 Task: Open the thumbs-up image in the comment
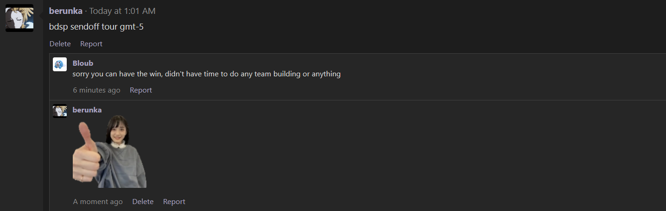pos(110,151)
